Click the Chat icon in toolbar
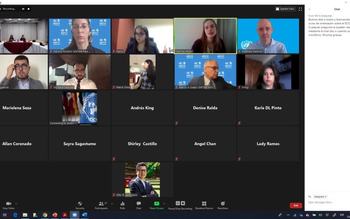The width and height of the screenshot is (350, 219). pos(139,203)
